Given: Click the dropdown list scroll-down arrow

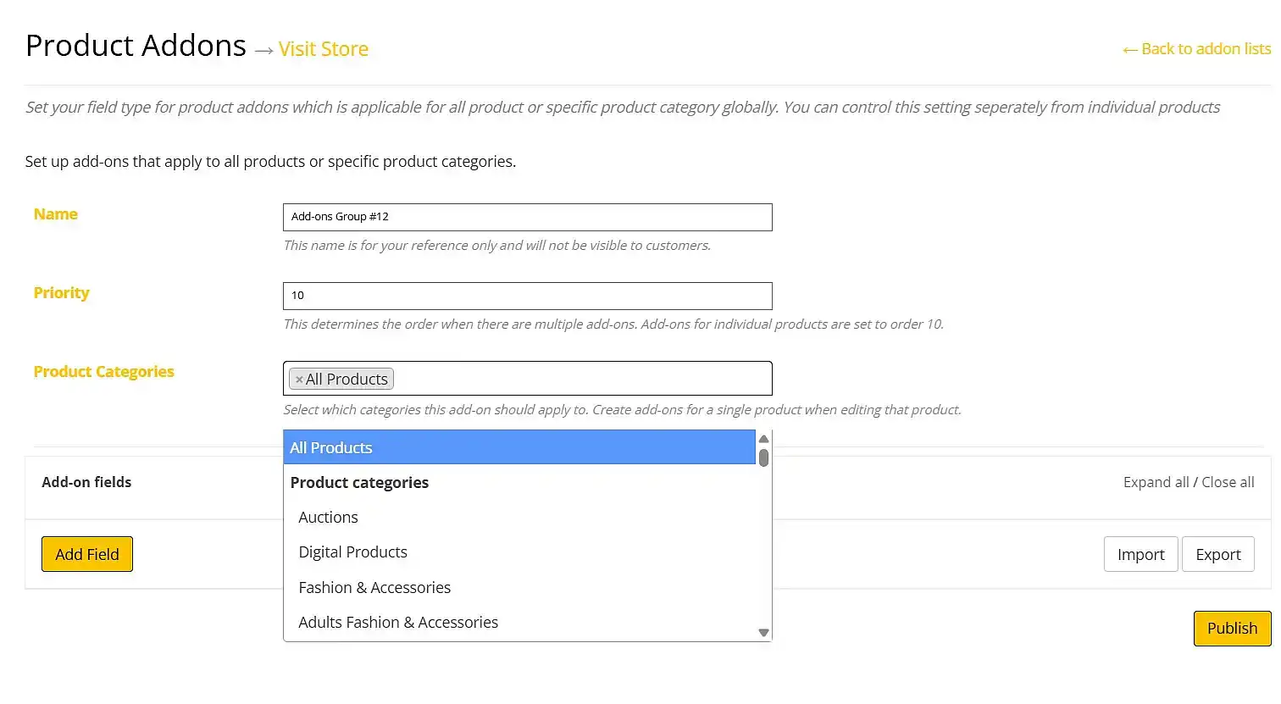Looking at the screenshot, I should 763,633.
